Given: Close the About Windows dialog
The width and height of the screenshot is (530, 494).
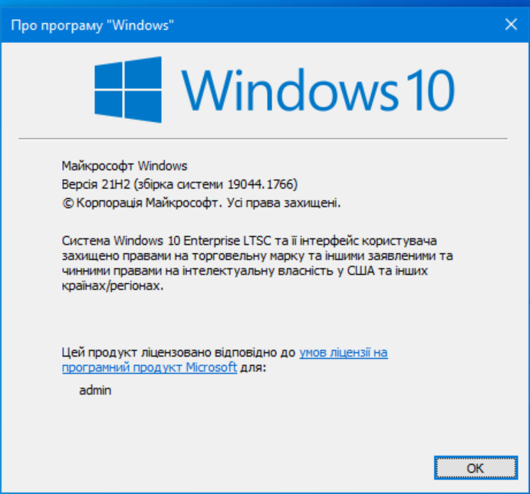Looking at the screenshot, I should (511, 25).
